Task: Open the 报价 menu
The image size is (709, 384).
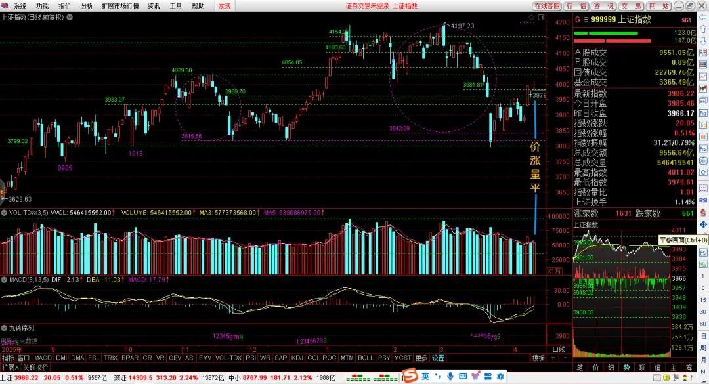Action: point(64,6)
